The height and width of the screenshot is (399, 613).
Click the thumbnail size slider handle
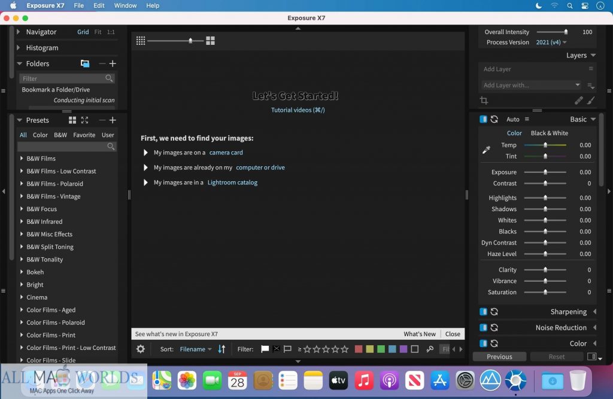tap(190, 41)
